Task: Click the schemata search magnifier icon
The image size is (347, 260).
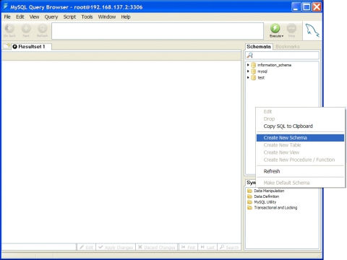Action: (x=250, y=56)
